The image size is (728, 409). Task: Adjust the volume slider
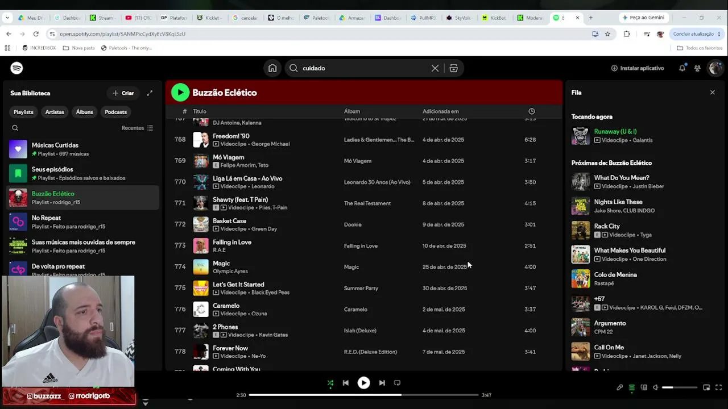point(680,387)
